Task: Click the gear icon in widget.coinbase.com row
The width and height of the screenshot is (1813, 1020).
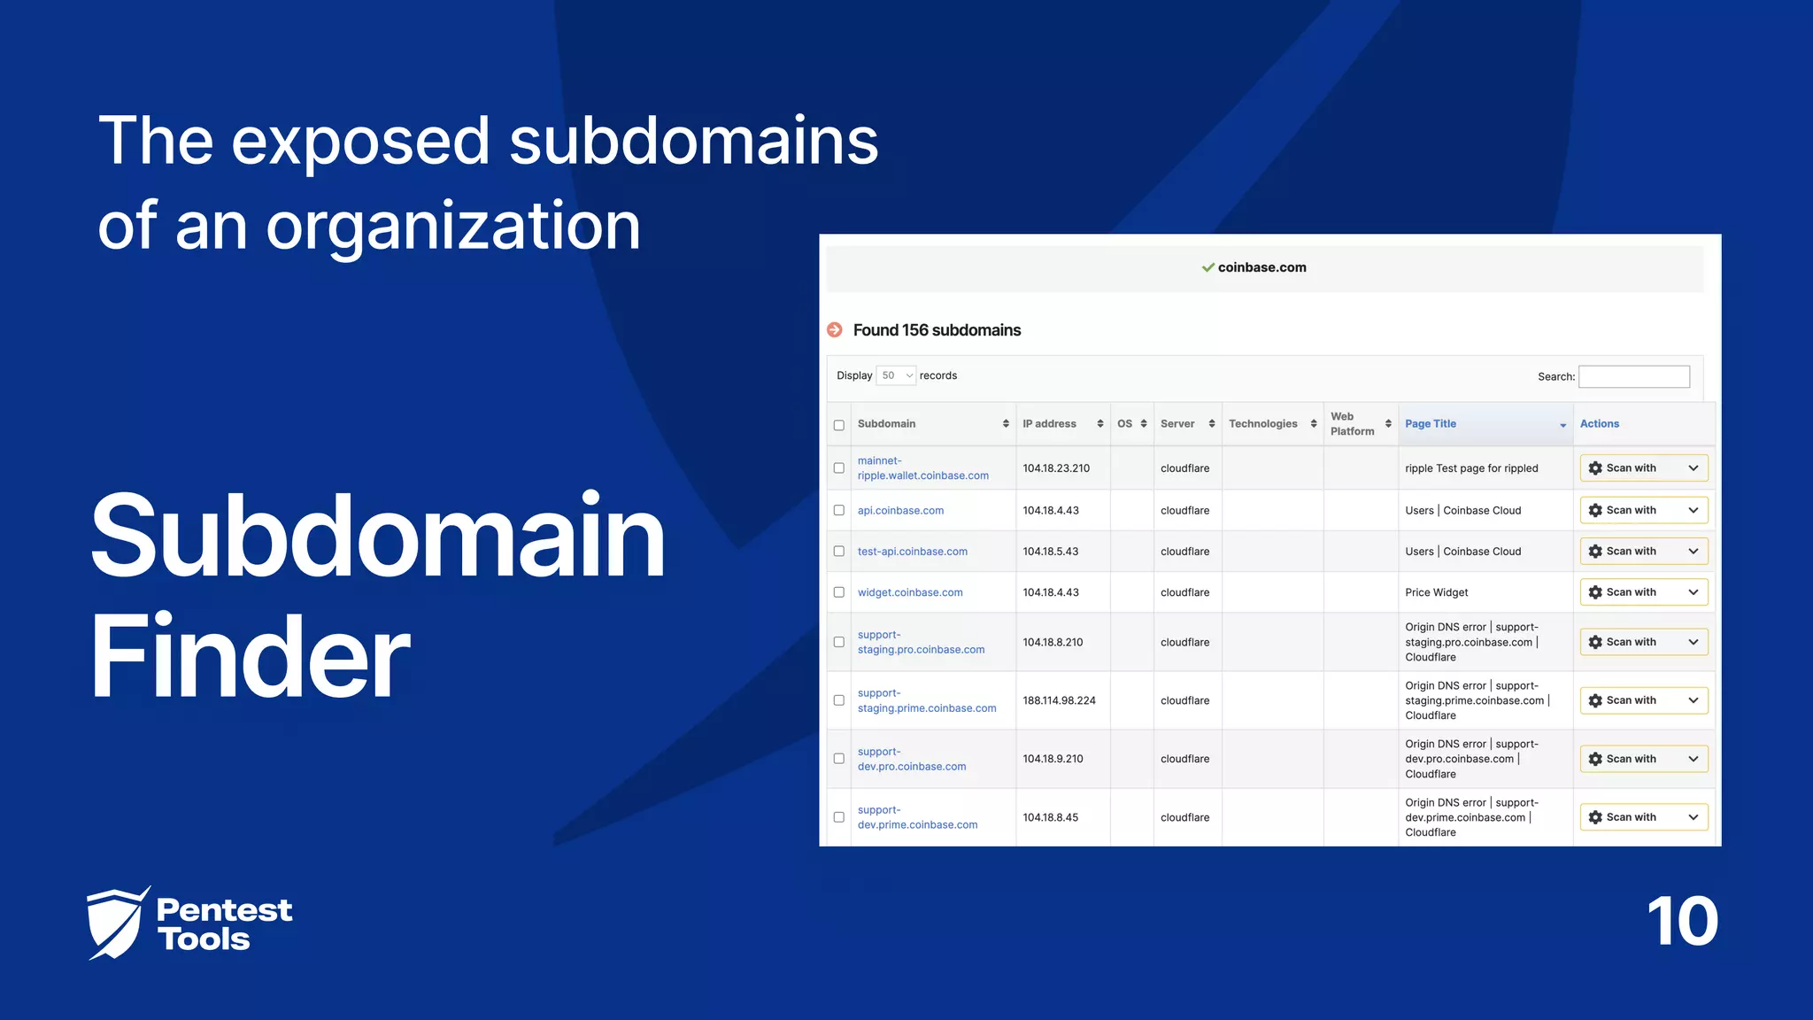Action: coord(1595,592)
